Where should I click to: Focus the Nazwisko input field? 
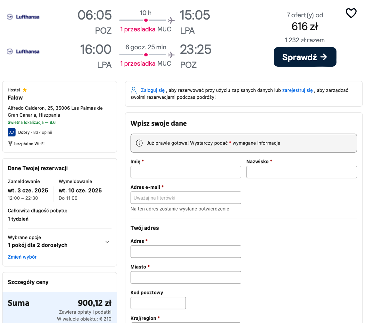click(x=302, y=172)
